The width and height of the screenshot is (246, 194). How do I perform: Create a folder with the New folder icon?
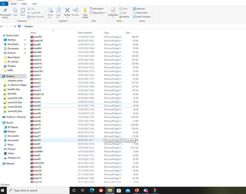[85, 12]
